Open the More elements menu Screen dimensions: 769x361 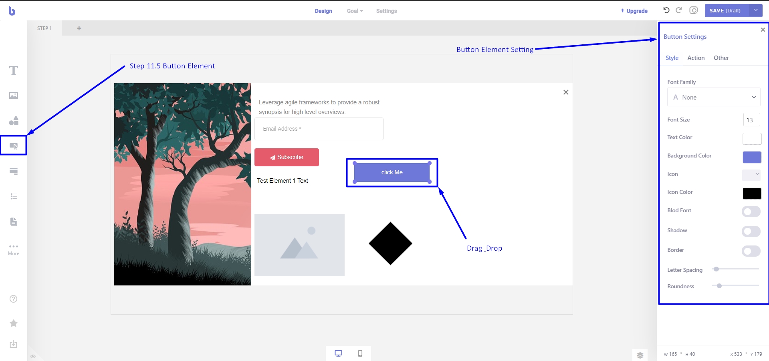(14, 249)
